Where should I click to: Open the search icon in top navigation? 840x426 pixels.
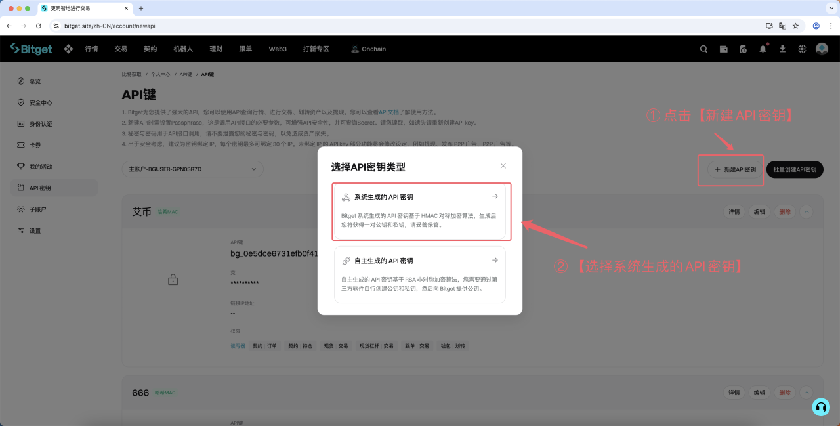[703, 49]
